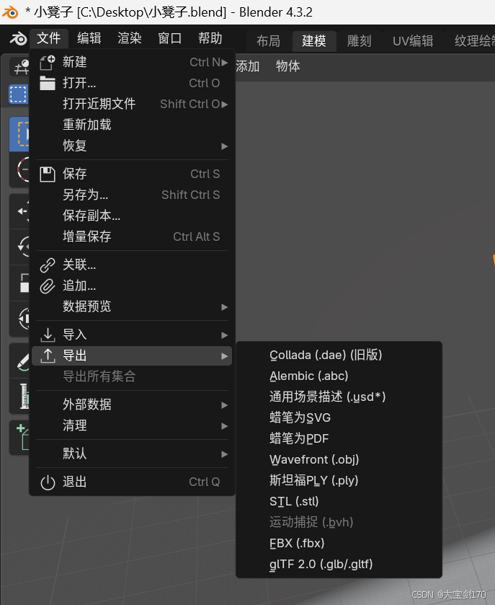This screenshot has height=605, width=495.
Task: Expand the 外部数据 submenu
Action: 132,405
